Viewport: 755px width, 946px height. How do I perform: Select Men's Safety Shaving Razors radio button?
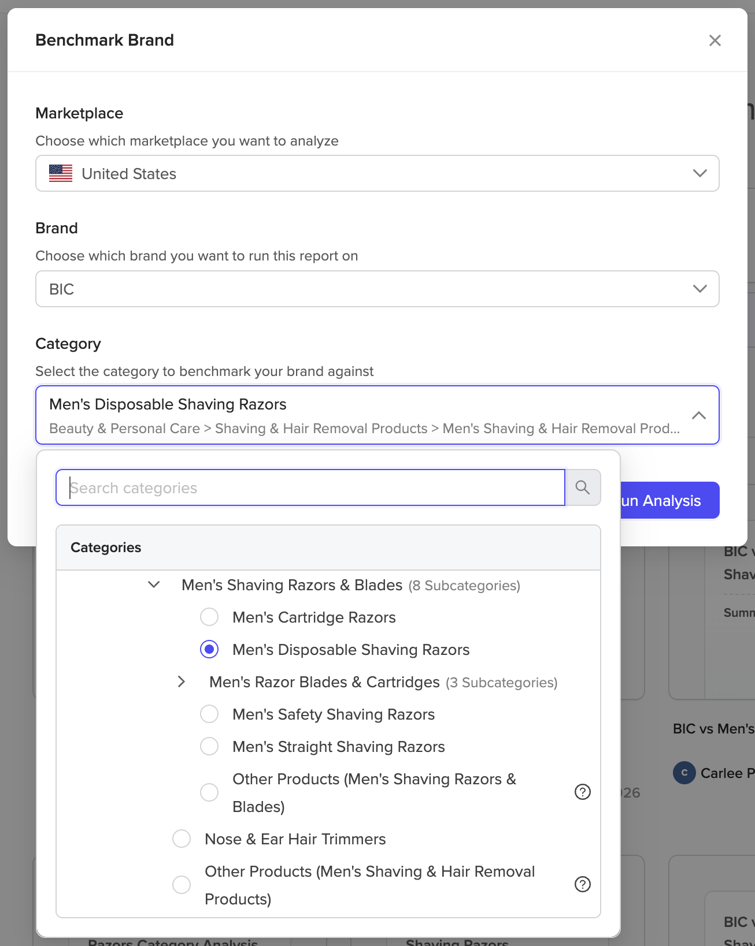point(209,714)
